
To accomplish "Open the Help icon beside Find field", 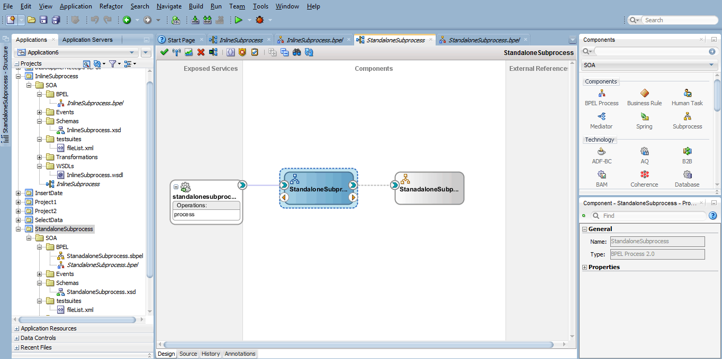I will point(712,216).
